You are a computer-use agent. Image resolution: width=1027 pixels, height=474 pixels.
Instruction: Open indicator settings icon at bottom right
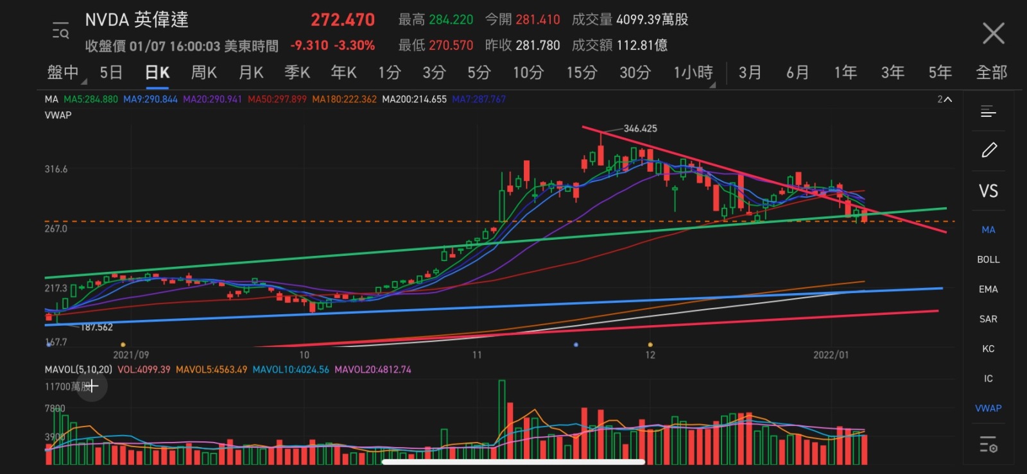click(x=988, y=444)
